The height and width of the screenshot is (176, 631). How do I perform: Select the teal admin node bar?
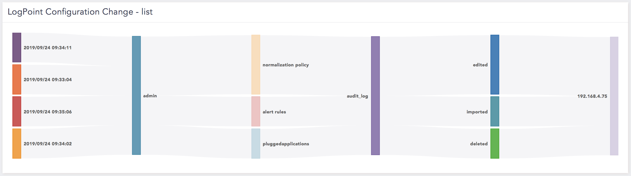[136, 95]
